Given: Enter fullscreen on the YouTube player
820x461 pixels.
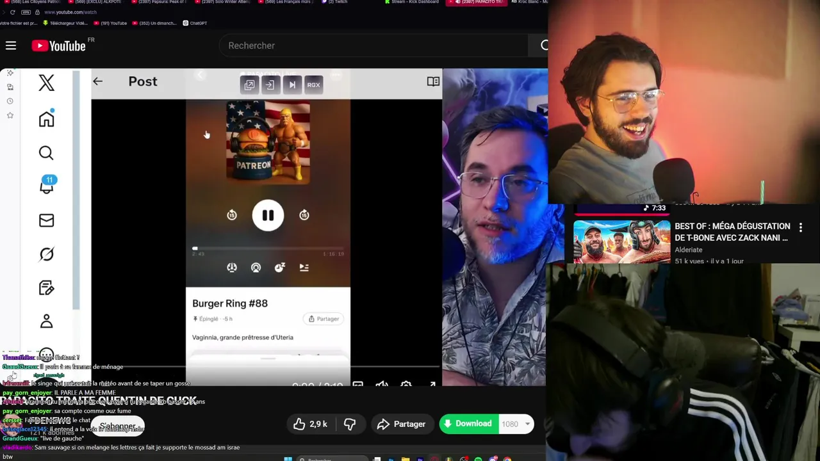Looking at the screenshot, I should (432, 384).
